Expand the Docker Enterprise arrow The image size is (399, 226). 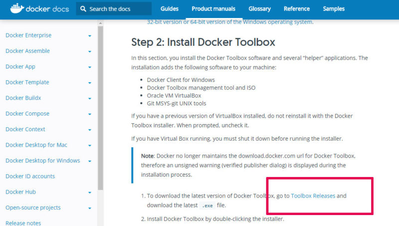[90, 36]
